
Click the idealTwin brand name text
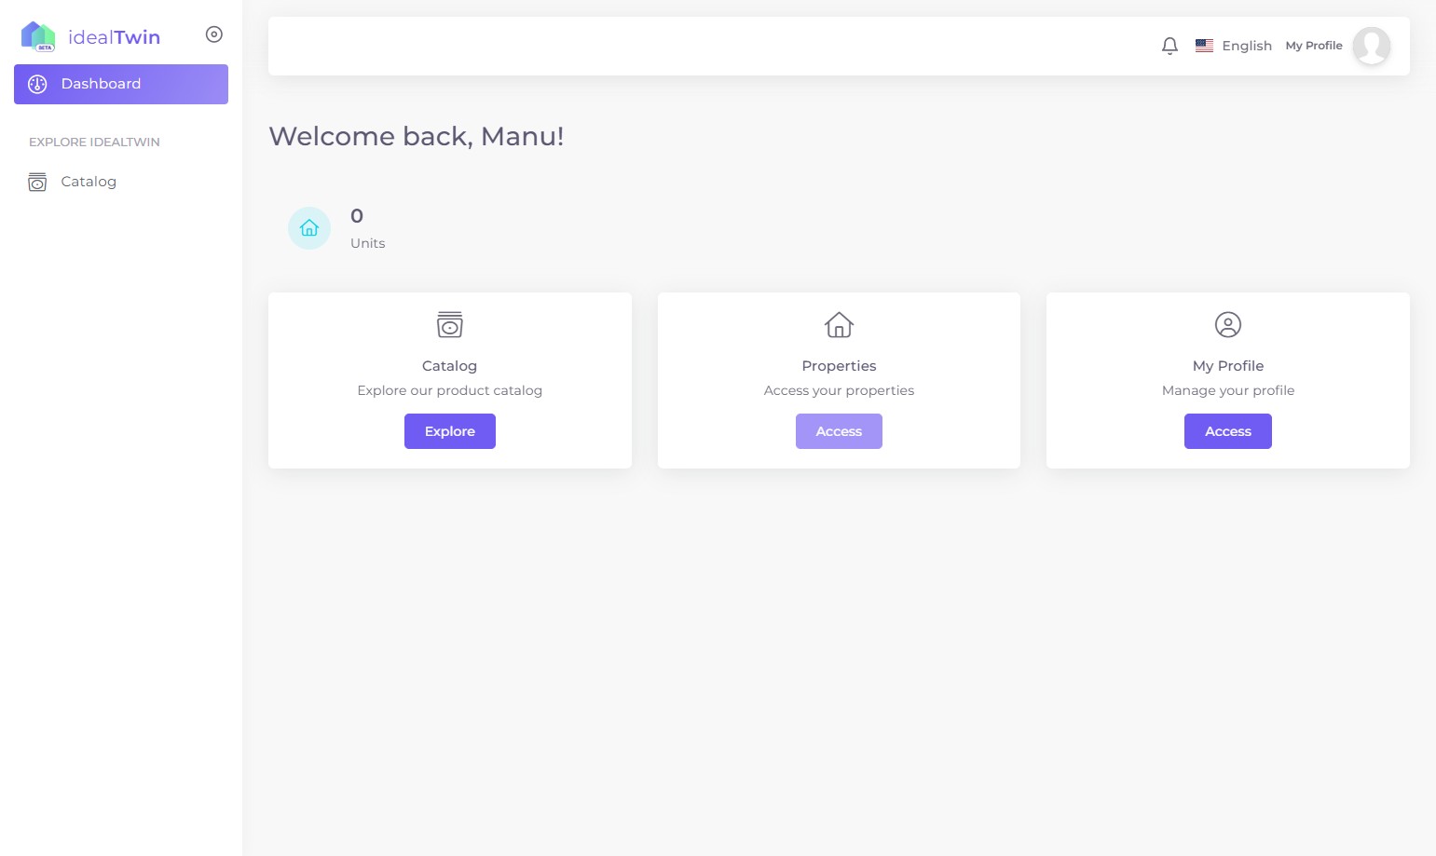[114, 37]
